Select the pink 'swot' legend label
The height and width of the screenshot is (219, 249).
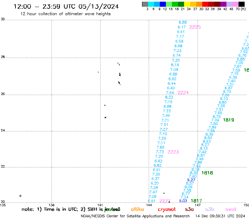[x=231, y=209]
